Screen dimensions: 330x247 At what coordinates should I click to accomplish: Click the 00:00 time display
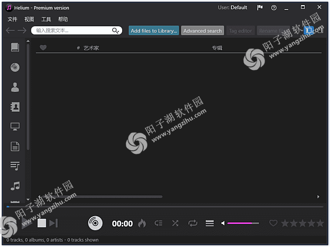click(122, 223)
